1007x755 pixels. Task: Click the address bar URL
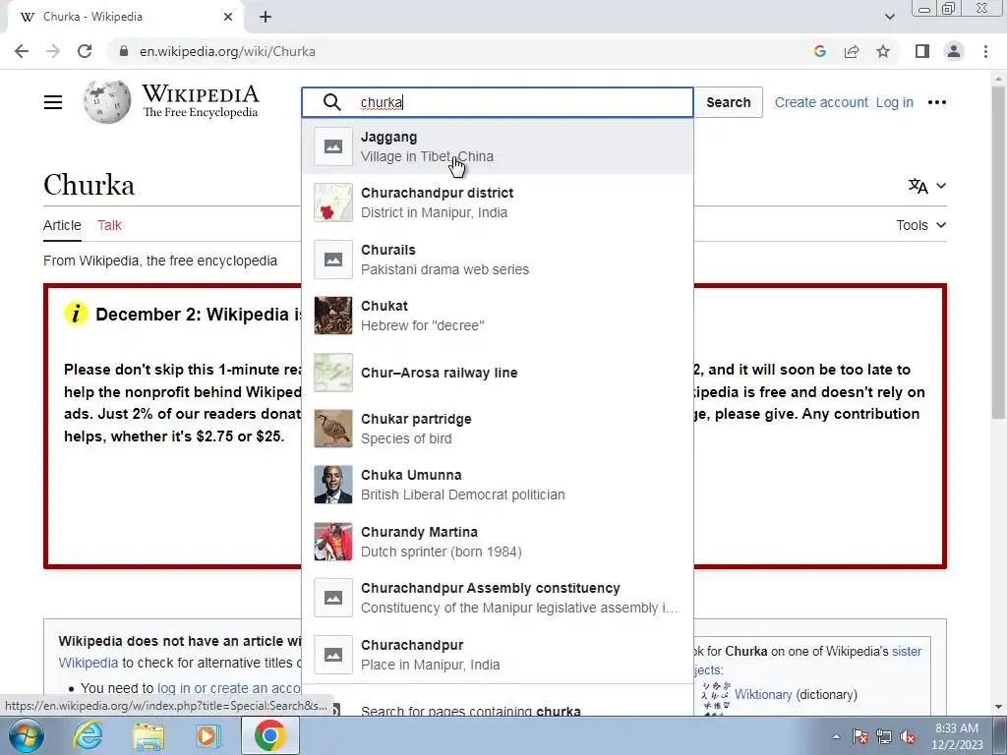point(227,51)
